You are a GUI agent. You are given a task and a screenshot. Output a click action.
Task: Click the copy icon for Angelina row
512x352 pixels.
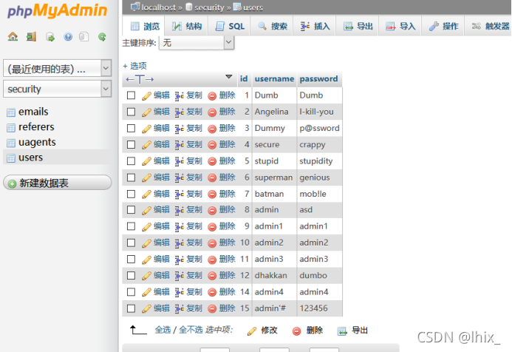(x=179, y=112)
